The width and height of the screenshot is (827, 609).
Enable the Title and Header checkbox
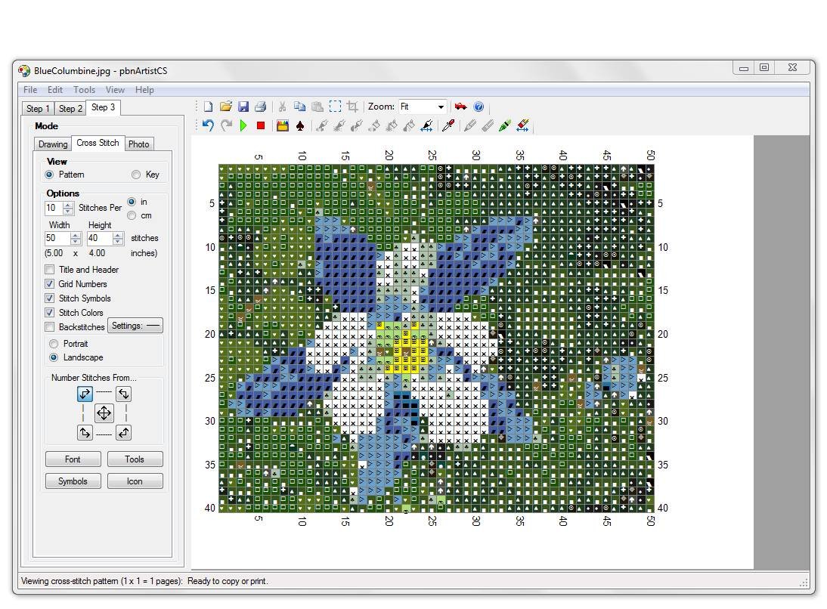[x=50, y=270]
